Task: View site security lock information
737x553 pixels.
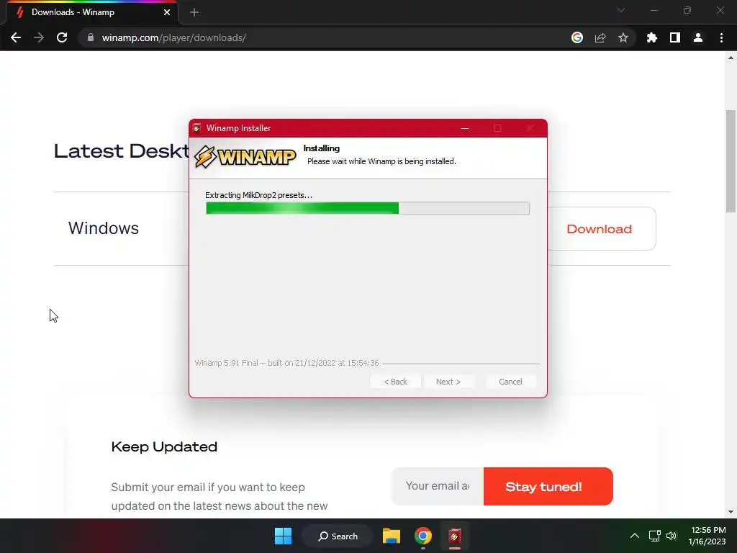Action: pyautogui.click(x=91, y=37)
